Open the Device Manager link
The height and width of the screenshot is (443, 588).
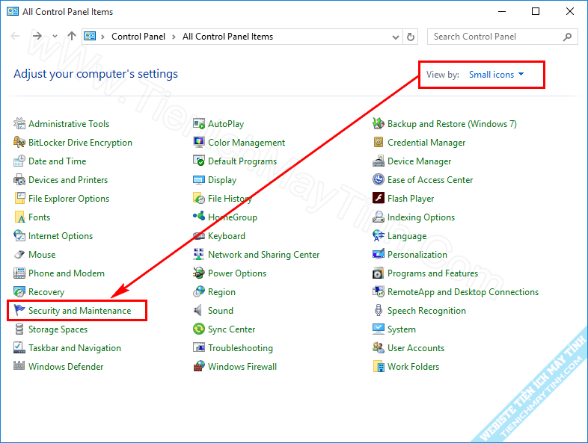coord(419,161)
